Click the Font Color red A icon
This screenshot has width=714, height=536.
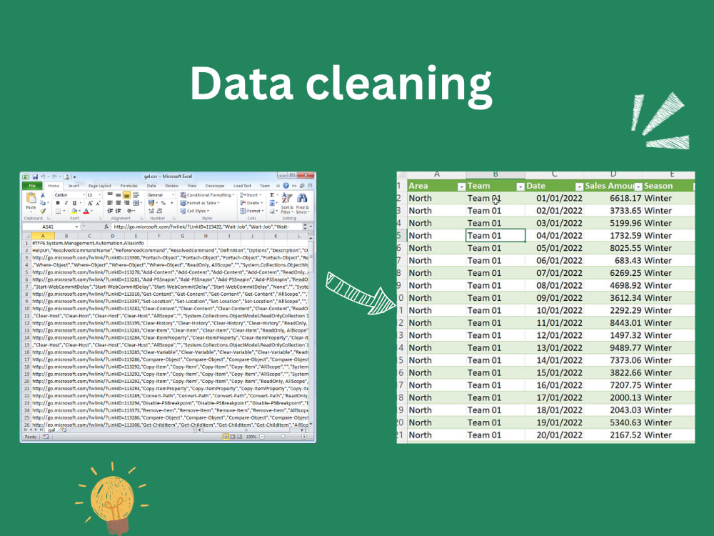tap(86, 211)
